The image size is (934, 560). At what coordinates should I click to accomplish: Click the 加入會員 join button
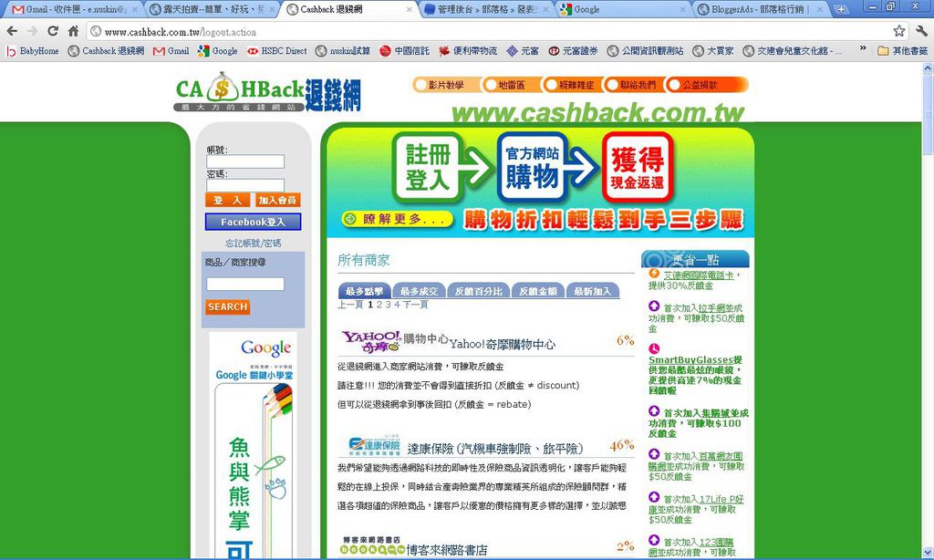(x=278, y=200)
